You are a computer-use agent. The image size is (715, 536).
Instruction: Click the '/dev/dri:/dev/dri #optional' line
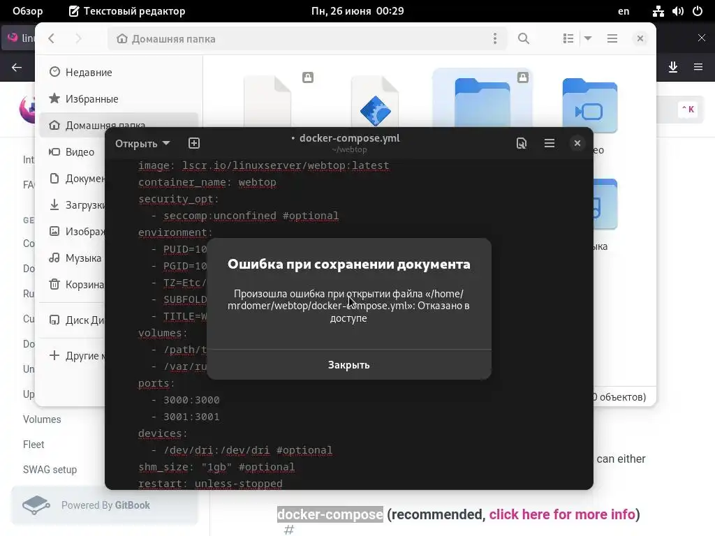coord(248,450)
